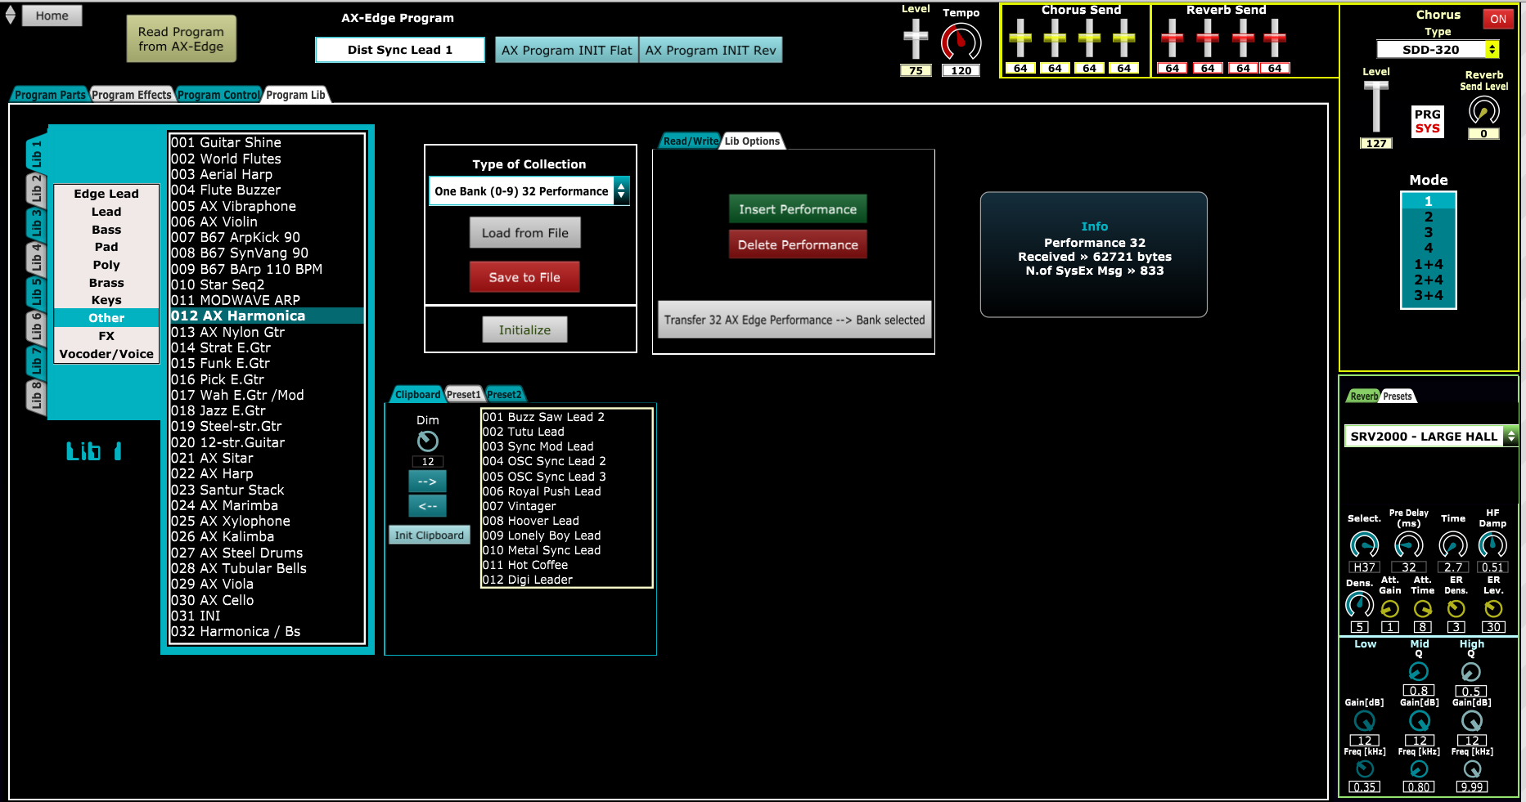Open the Chorus Type SDD-320 dropdown
This screenshot has height=802, width=1526.
[1438, 49]
